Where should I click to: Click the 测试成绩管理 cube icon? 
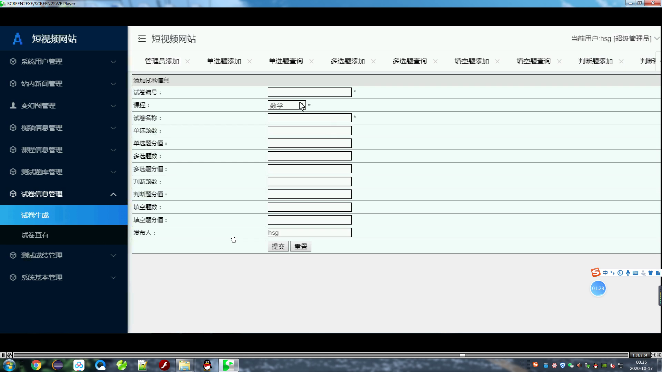coord(13,255)
